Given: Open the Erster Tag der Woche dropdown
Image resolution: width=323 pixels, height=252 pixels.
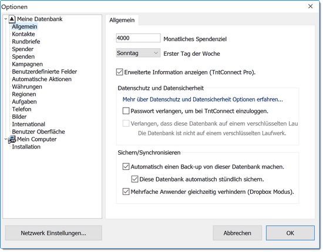Looking at the screenshot, I should pyautogui.click(x=138, y=53).
